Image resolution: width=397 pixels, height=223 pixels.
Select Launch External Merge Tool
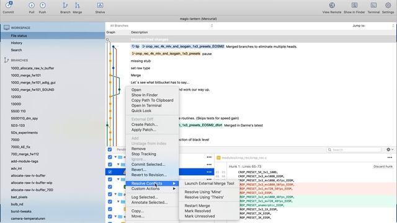pyautogui.click(x=209, y=183)
